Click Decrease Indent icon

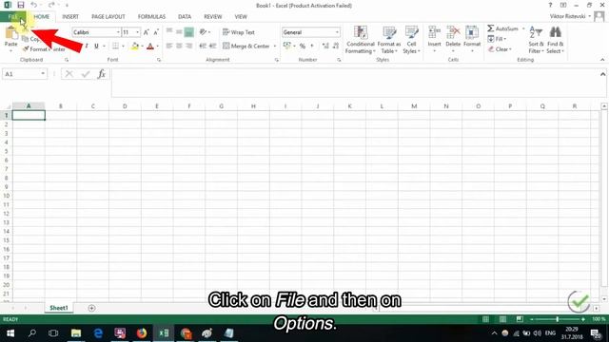[203, 47]
